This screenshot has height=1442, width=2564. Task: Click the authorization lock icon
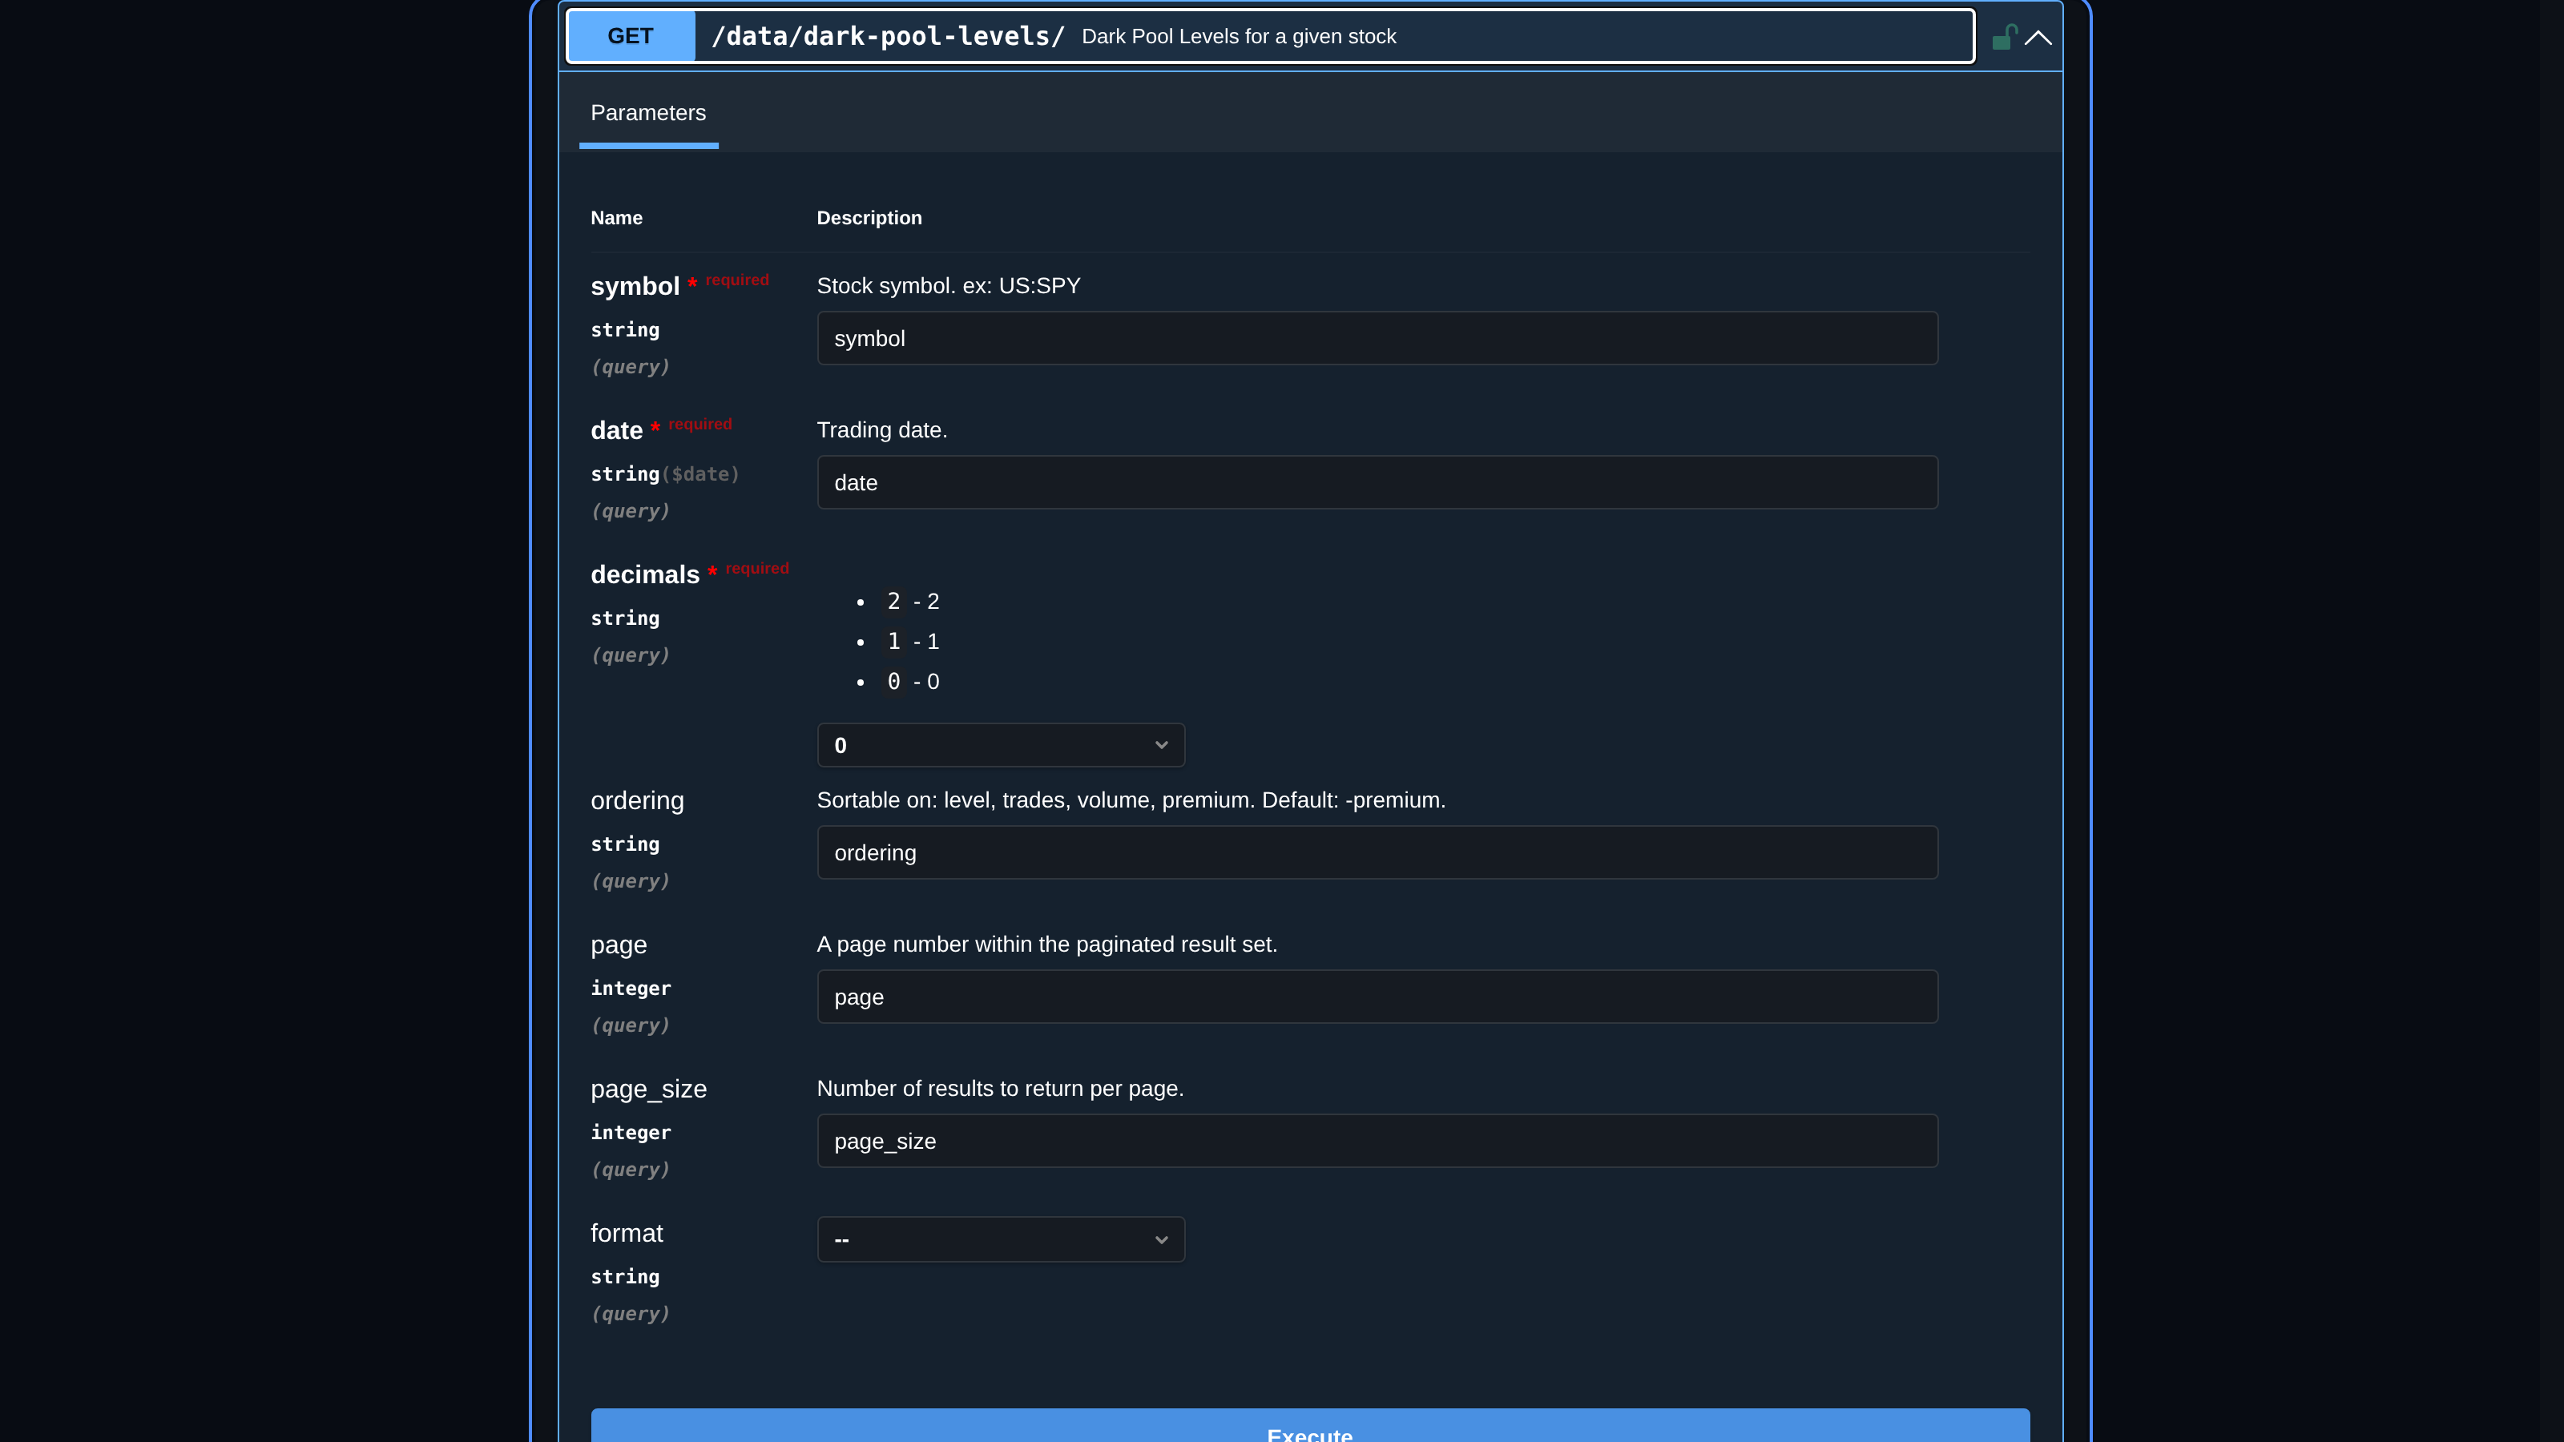click(2004, 37)
